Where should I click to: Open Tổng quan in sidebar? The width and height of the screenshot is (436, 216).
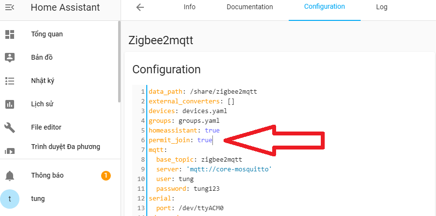[47, 34]
